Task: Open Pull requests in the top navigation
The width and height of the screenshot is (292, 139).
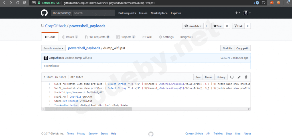Action: pyautogui.click(x=127, y=13)
